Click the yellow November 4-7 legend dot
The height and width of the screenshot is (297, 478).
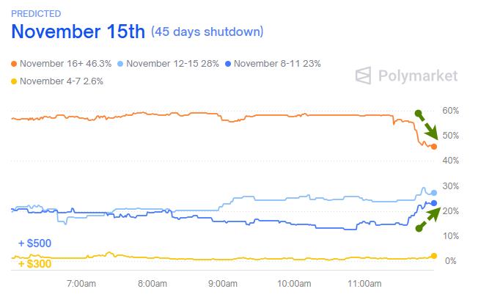(15, 81)
